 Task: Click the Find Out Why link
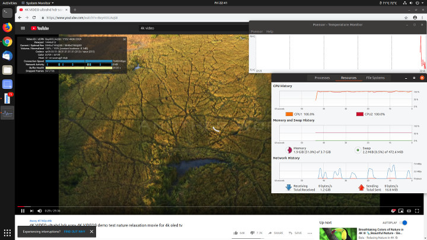[x=75, y=232]
